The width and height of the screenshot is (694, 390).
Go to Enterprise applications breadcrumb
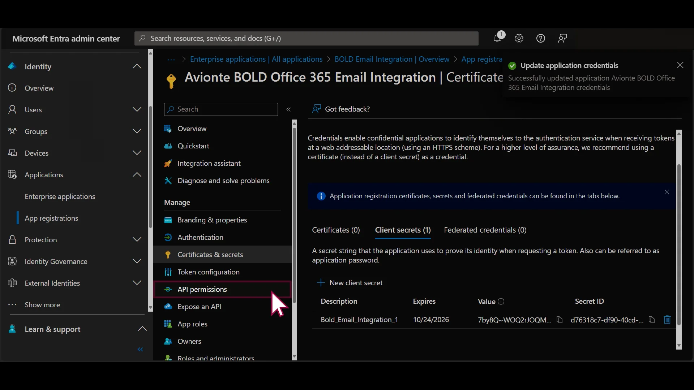pyautogui.click(x=256, y=60)
